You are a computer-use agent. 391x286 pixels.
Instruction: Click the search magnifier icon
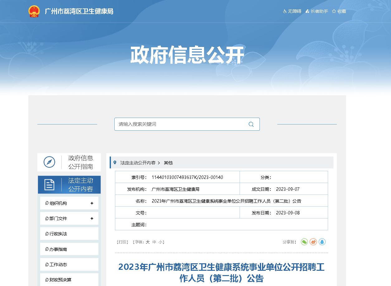point(251,124)
